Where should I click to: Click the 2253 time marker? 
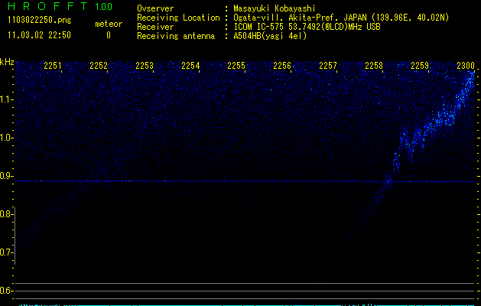pos(145,66)
